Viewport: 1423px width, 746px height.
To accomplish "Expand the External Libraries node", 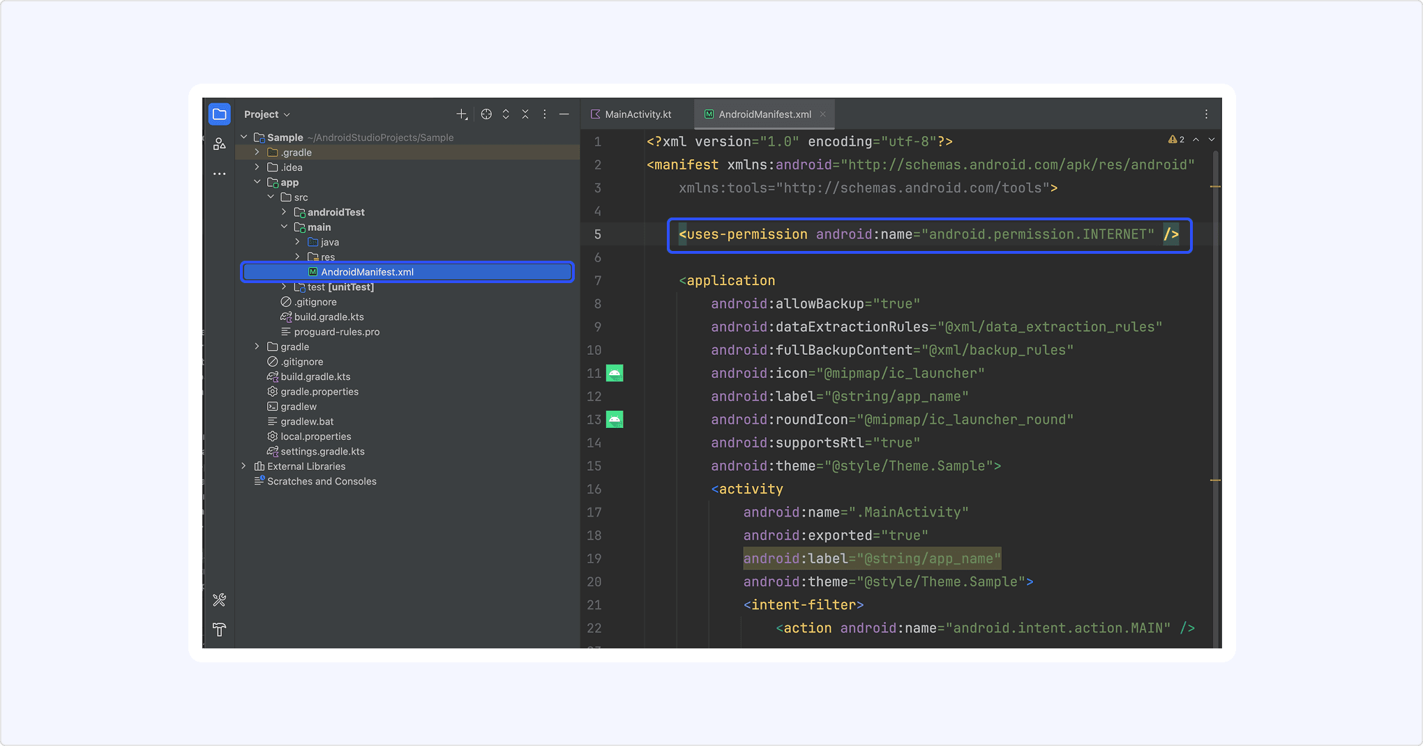I will pos(243,466).
